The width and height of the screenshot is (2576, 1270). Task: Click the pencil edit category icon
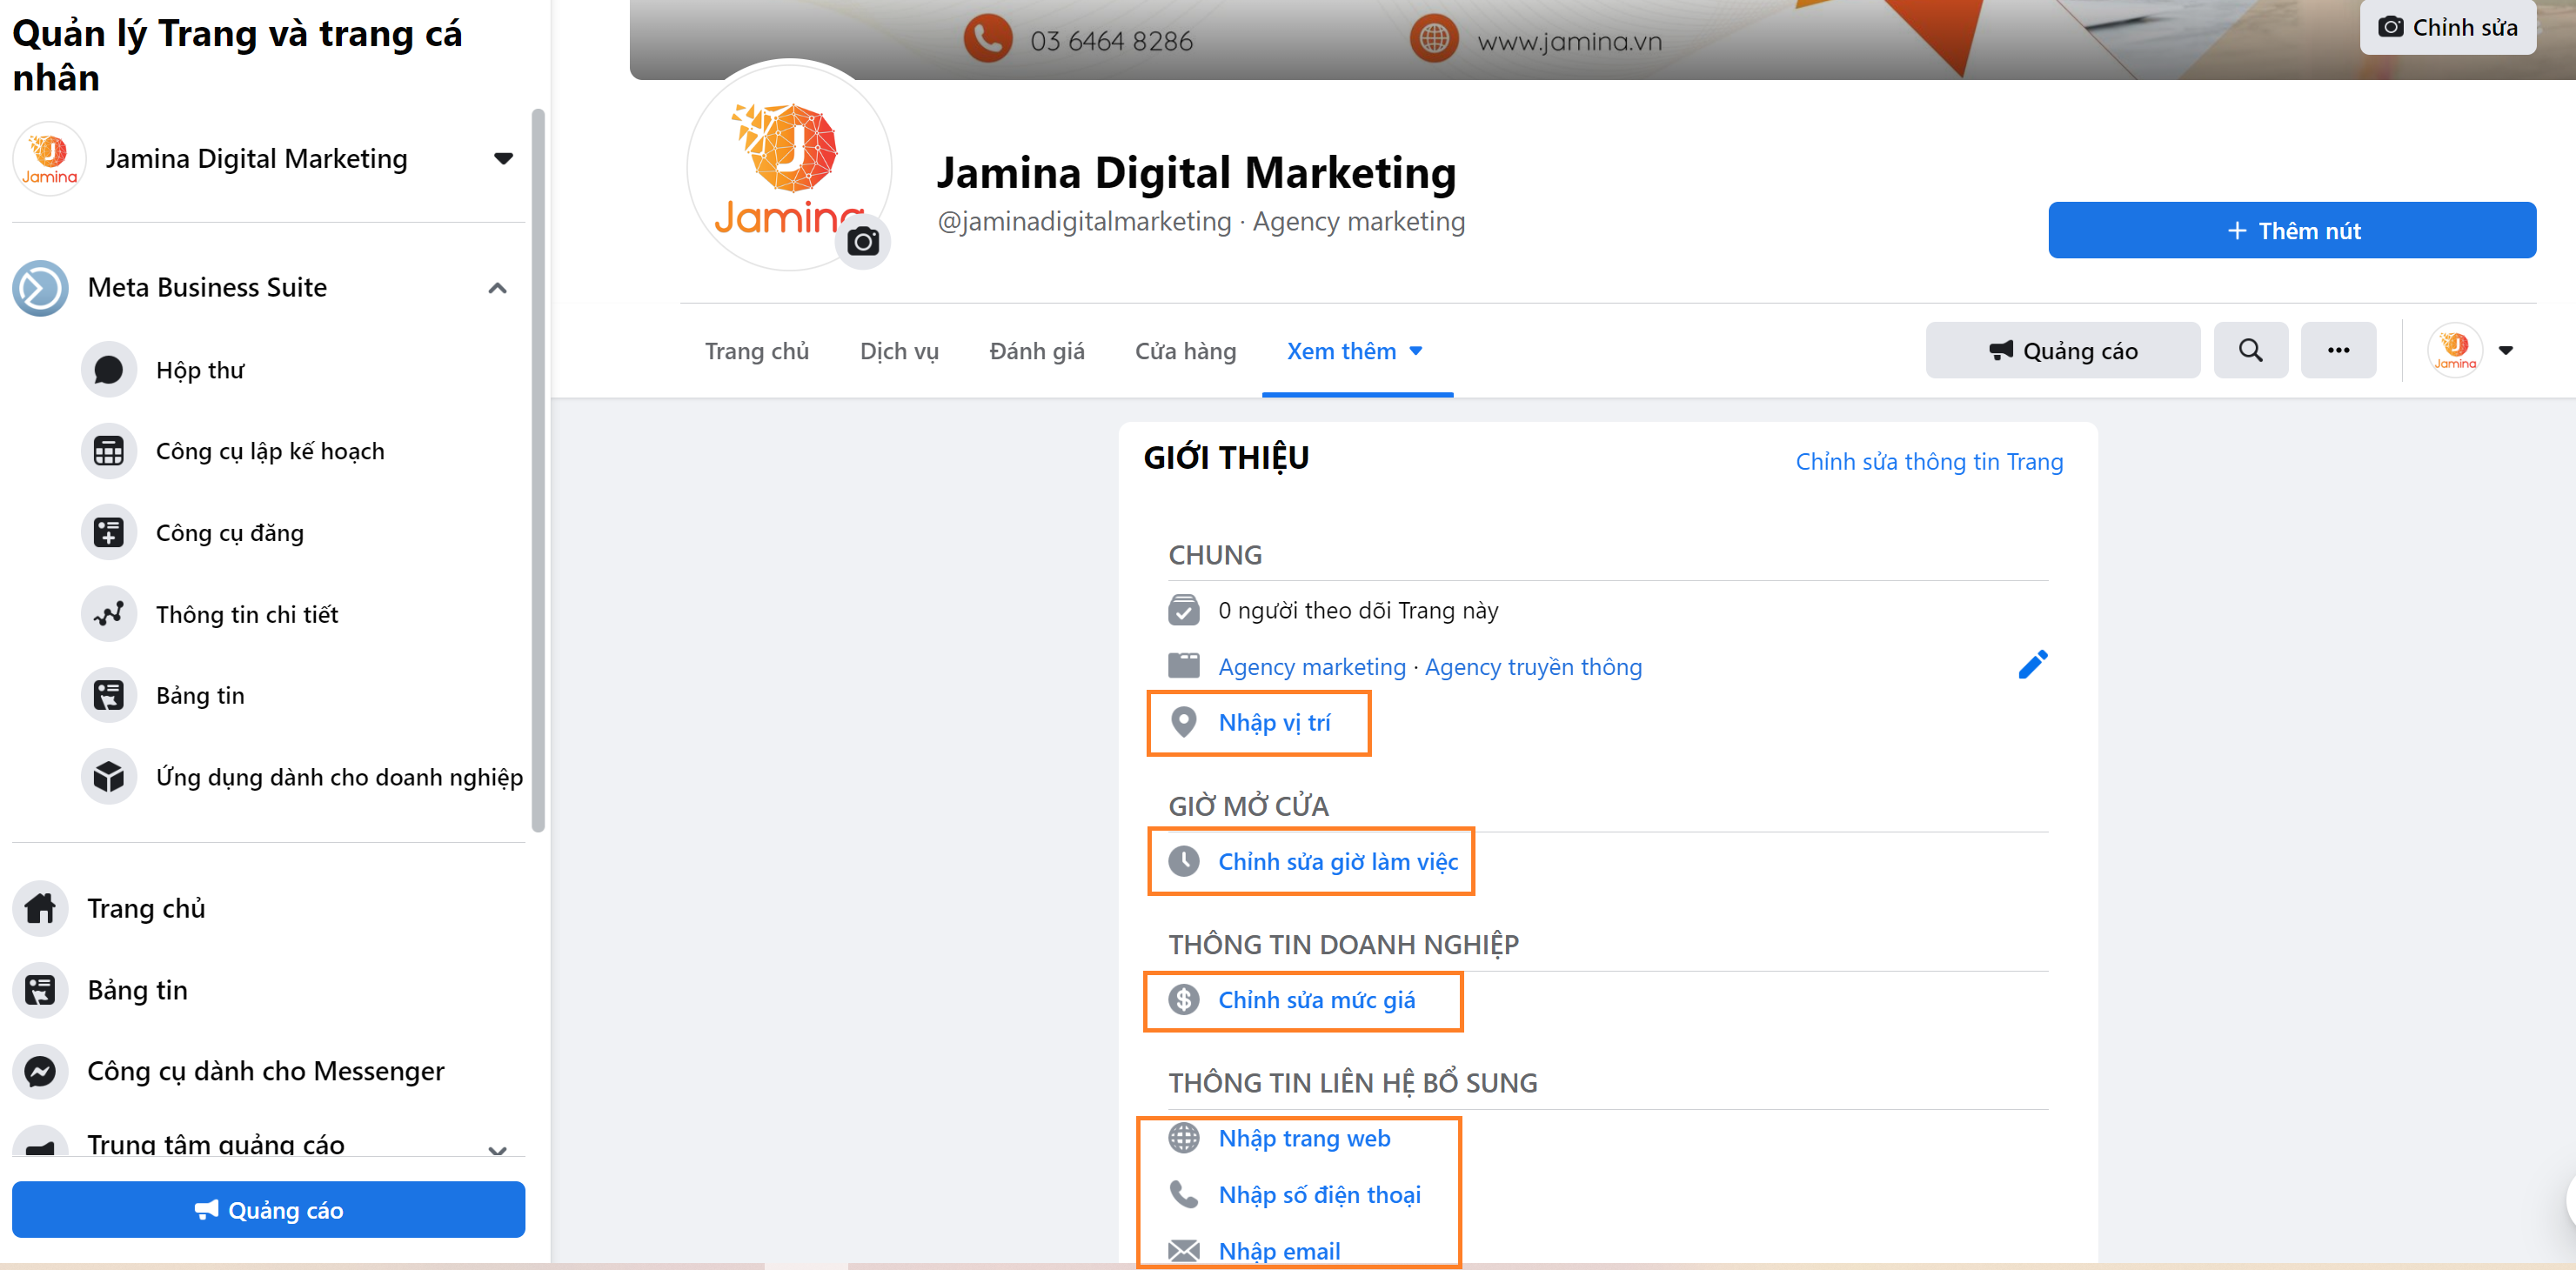pos(2032,665)
